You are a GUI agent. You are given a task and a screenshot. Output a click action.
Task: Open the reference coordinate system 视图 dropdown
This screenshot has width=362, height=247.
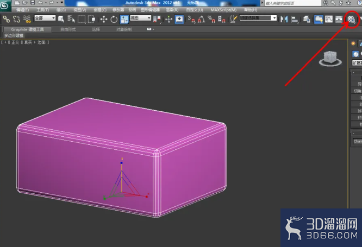[141, 18]
